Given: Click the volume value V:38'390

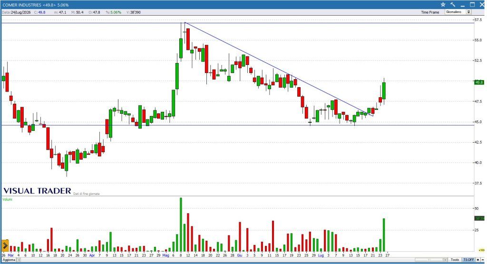Looking at the screenshot, I should click(x=134, y=12).
